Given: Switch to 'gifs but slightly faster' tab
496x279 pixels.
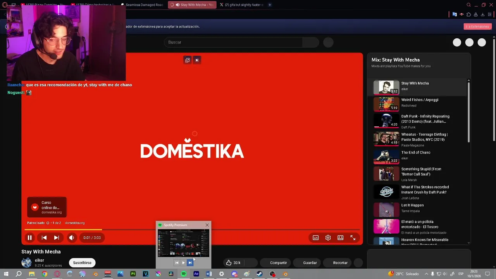Looking at the screenshot, I should click(x=241, y=5).
